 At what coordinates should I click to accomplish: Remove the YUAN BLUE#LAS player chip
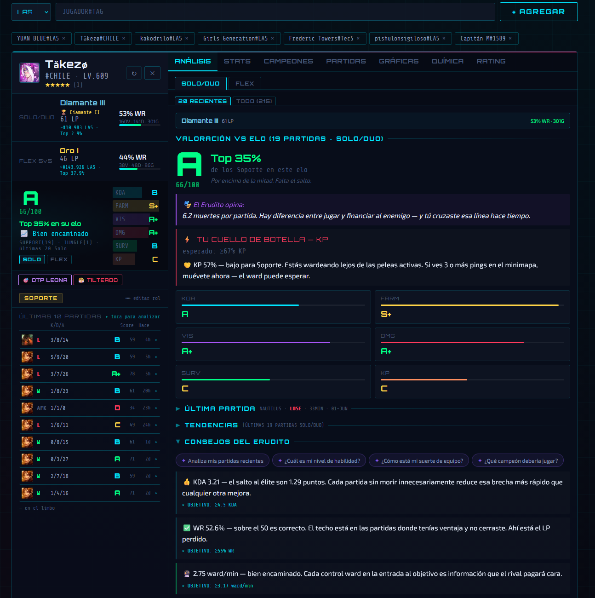pos(63,39)
